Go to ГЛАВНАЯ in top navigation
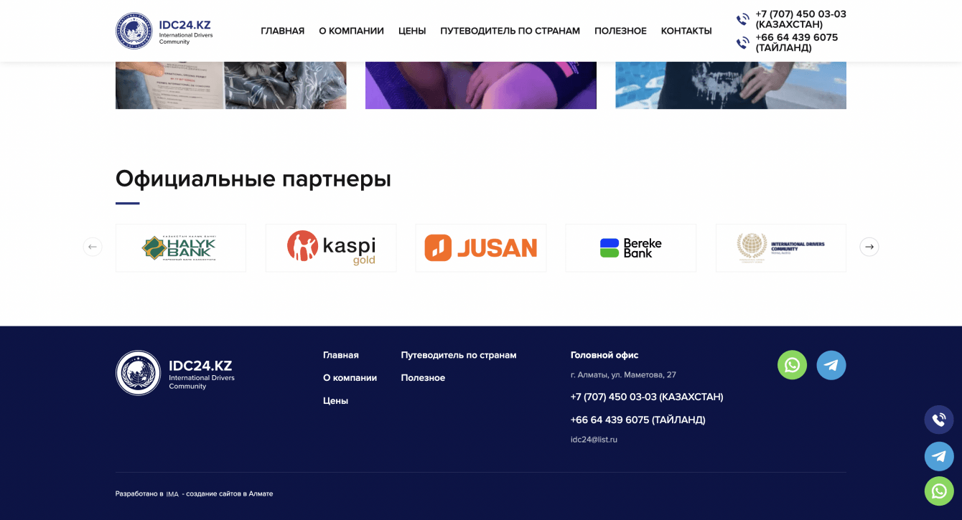962x520 pixels. click(283, 31)
